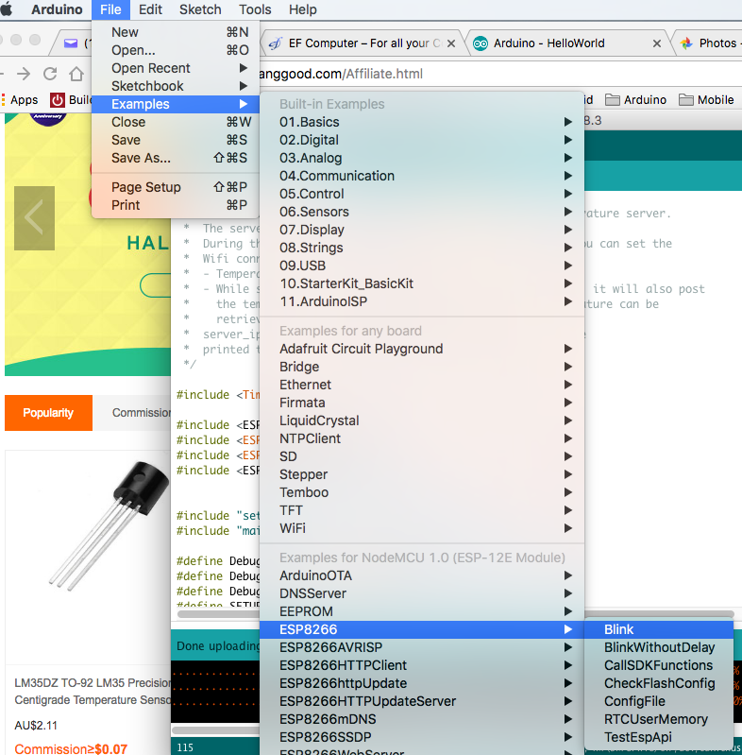Open the ArduinoOTA examples entry
This screenshot has height=755, width=742.
[422, 575]
